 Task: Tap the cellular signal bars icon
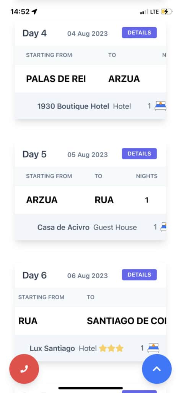(144, 12)
